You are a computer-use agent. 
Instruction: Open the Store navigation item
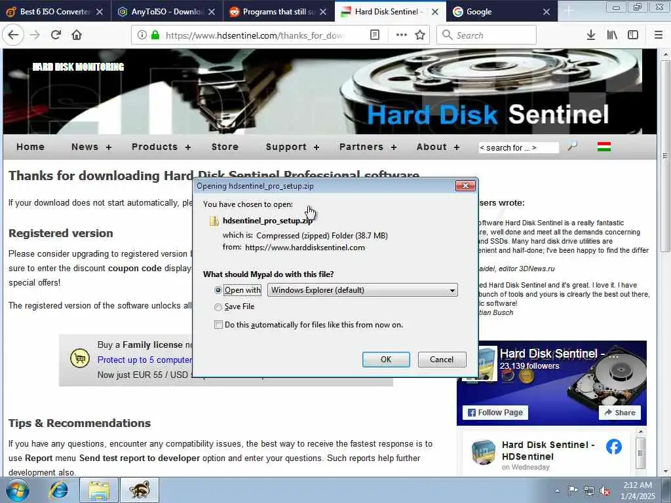[225, 147]
